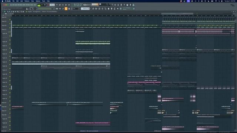Select the Track 37 label
237x133 pixels.
4,111
